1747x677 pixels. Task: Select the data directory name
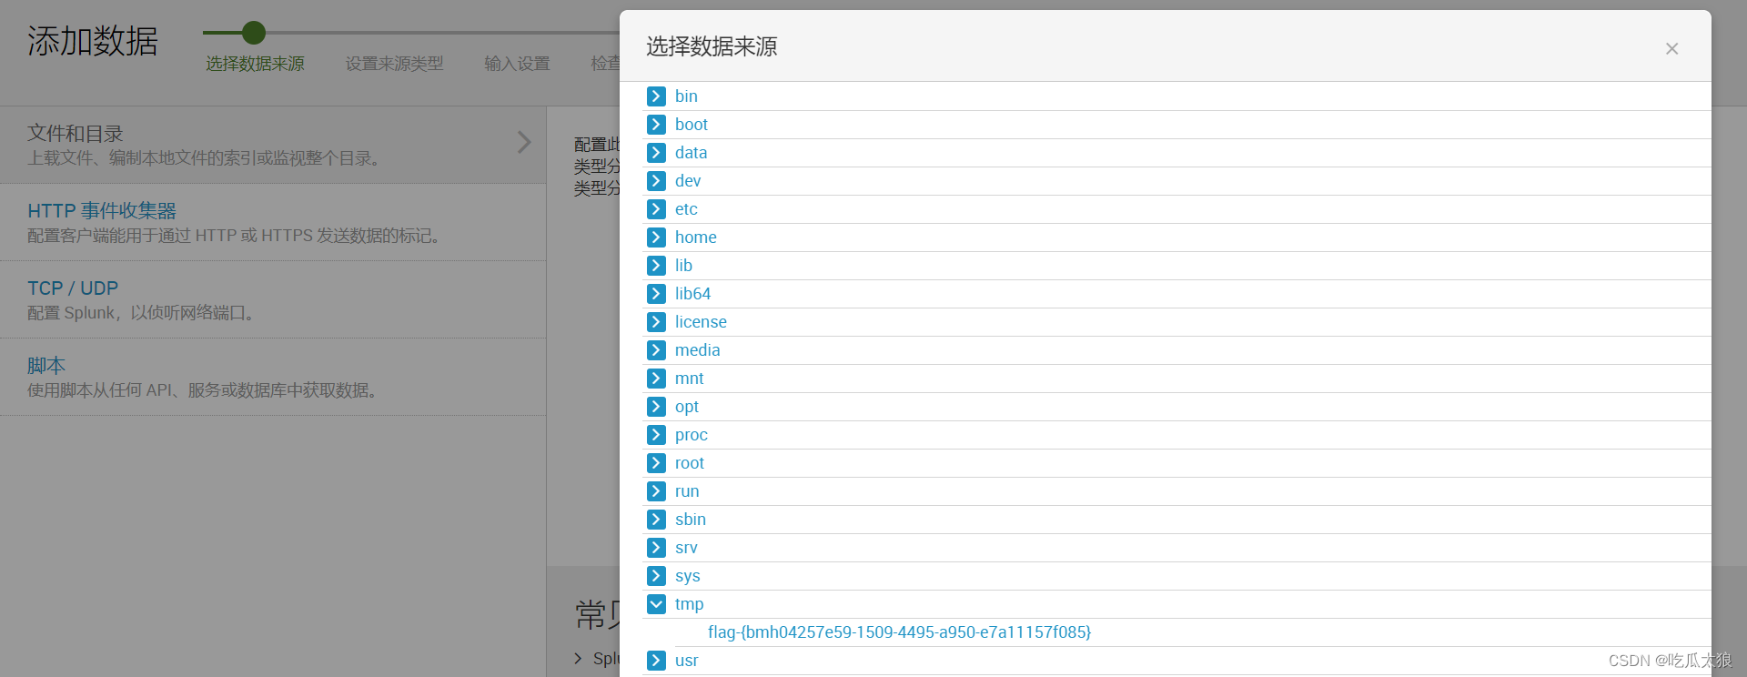tap(692, 153)
